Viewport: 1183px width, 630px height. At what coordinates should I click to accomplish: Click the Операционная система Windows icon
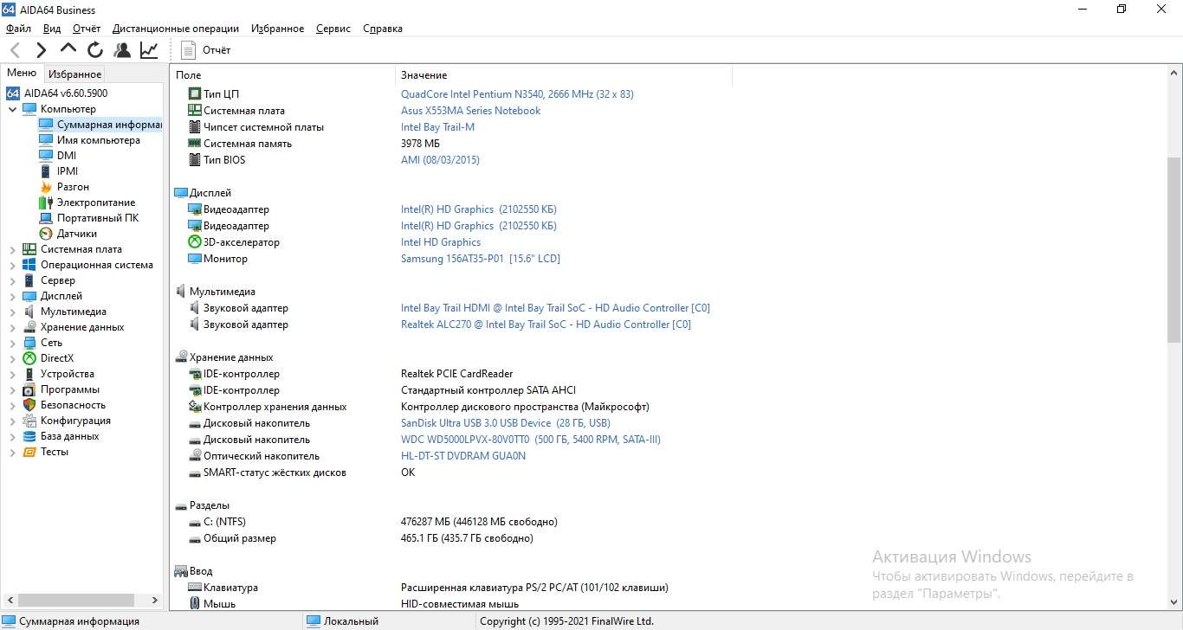coord(29,265)
